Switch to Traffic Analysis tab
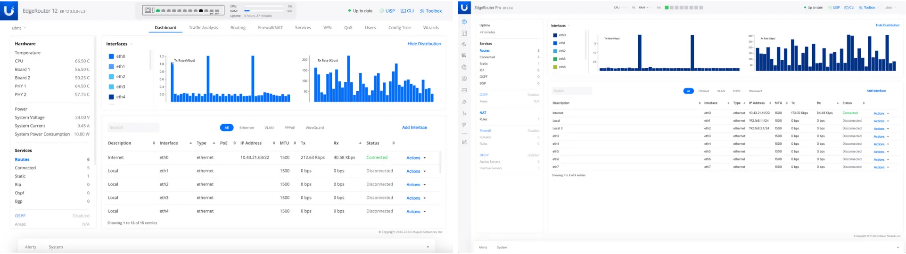Viewport: 906px width, 254px height. tap(203, 28)
